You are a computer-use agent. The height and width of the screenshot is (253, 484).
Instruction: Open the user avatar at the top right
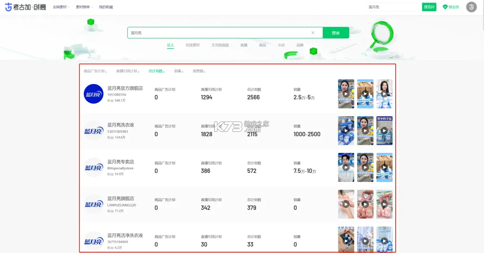pos(471,7)
